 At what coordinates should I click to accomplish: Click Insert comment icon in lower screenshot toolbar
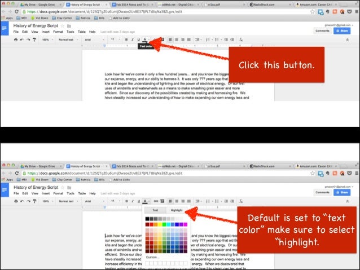click(x=163, y=201)
